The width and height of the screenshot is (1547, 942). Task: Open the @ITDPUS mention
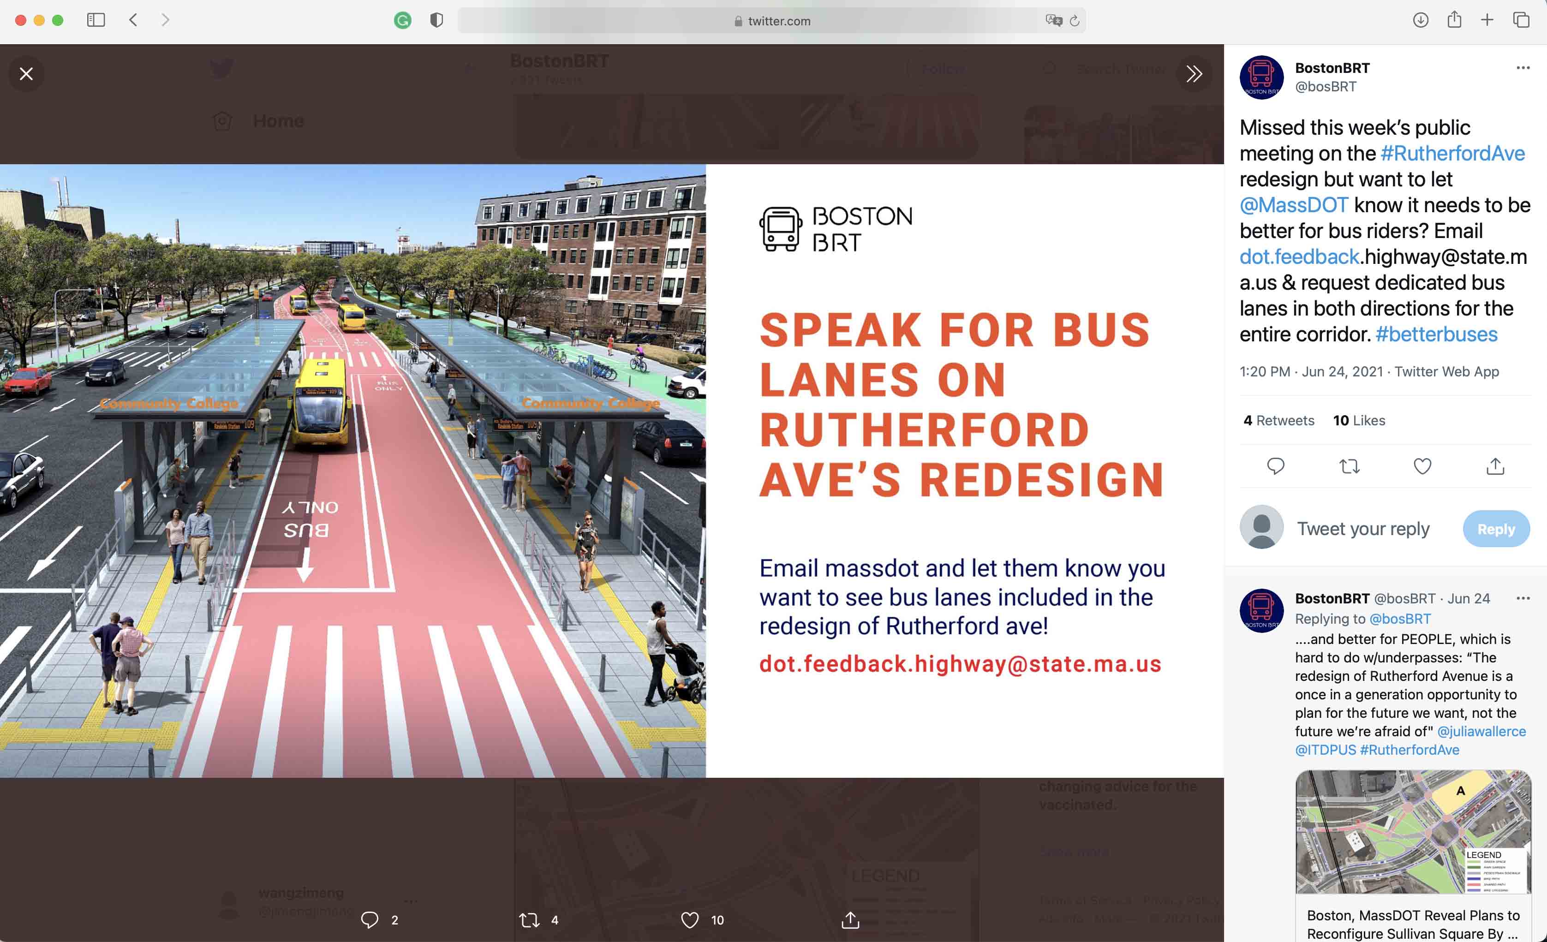pos(1325,750)
